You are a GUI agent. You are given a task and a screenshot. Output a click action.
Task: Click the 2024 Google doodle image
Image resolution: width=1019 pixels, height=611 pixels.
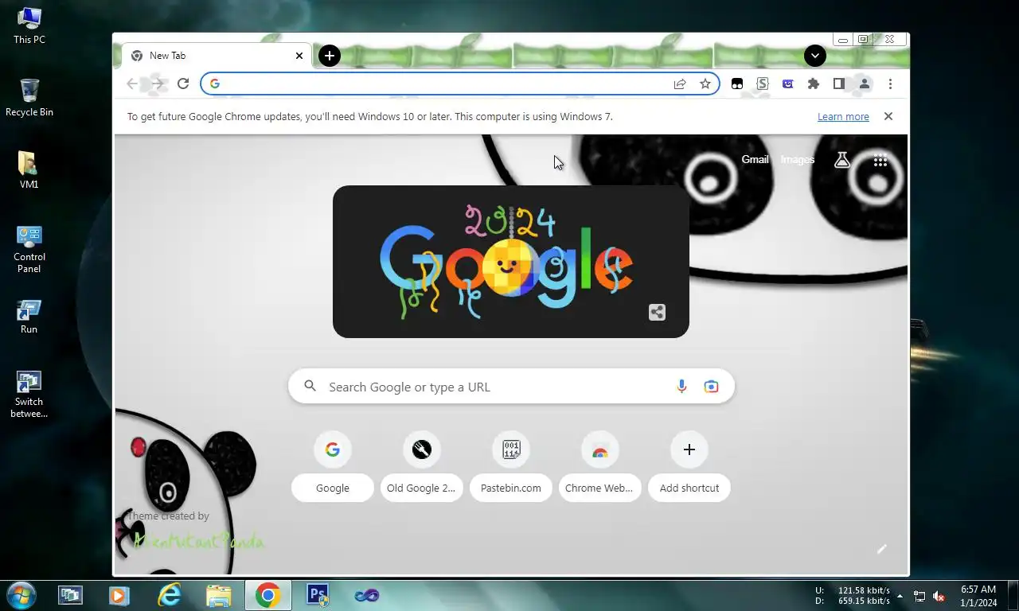click(x=511, y=262)
